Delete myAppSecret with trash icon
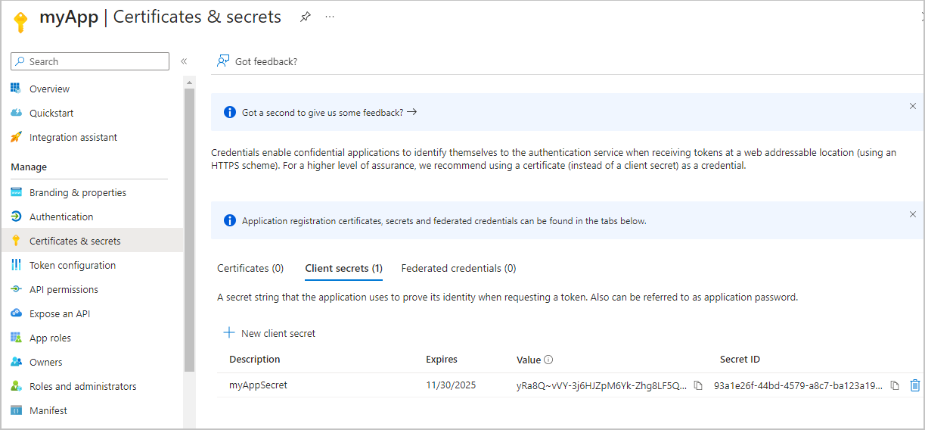Viewport: 925px width, 430px height. click(915, 385)
